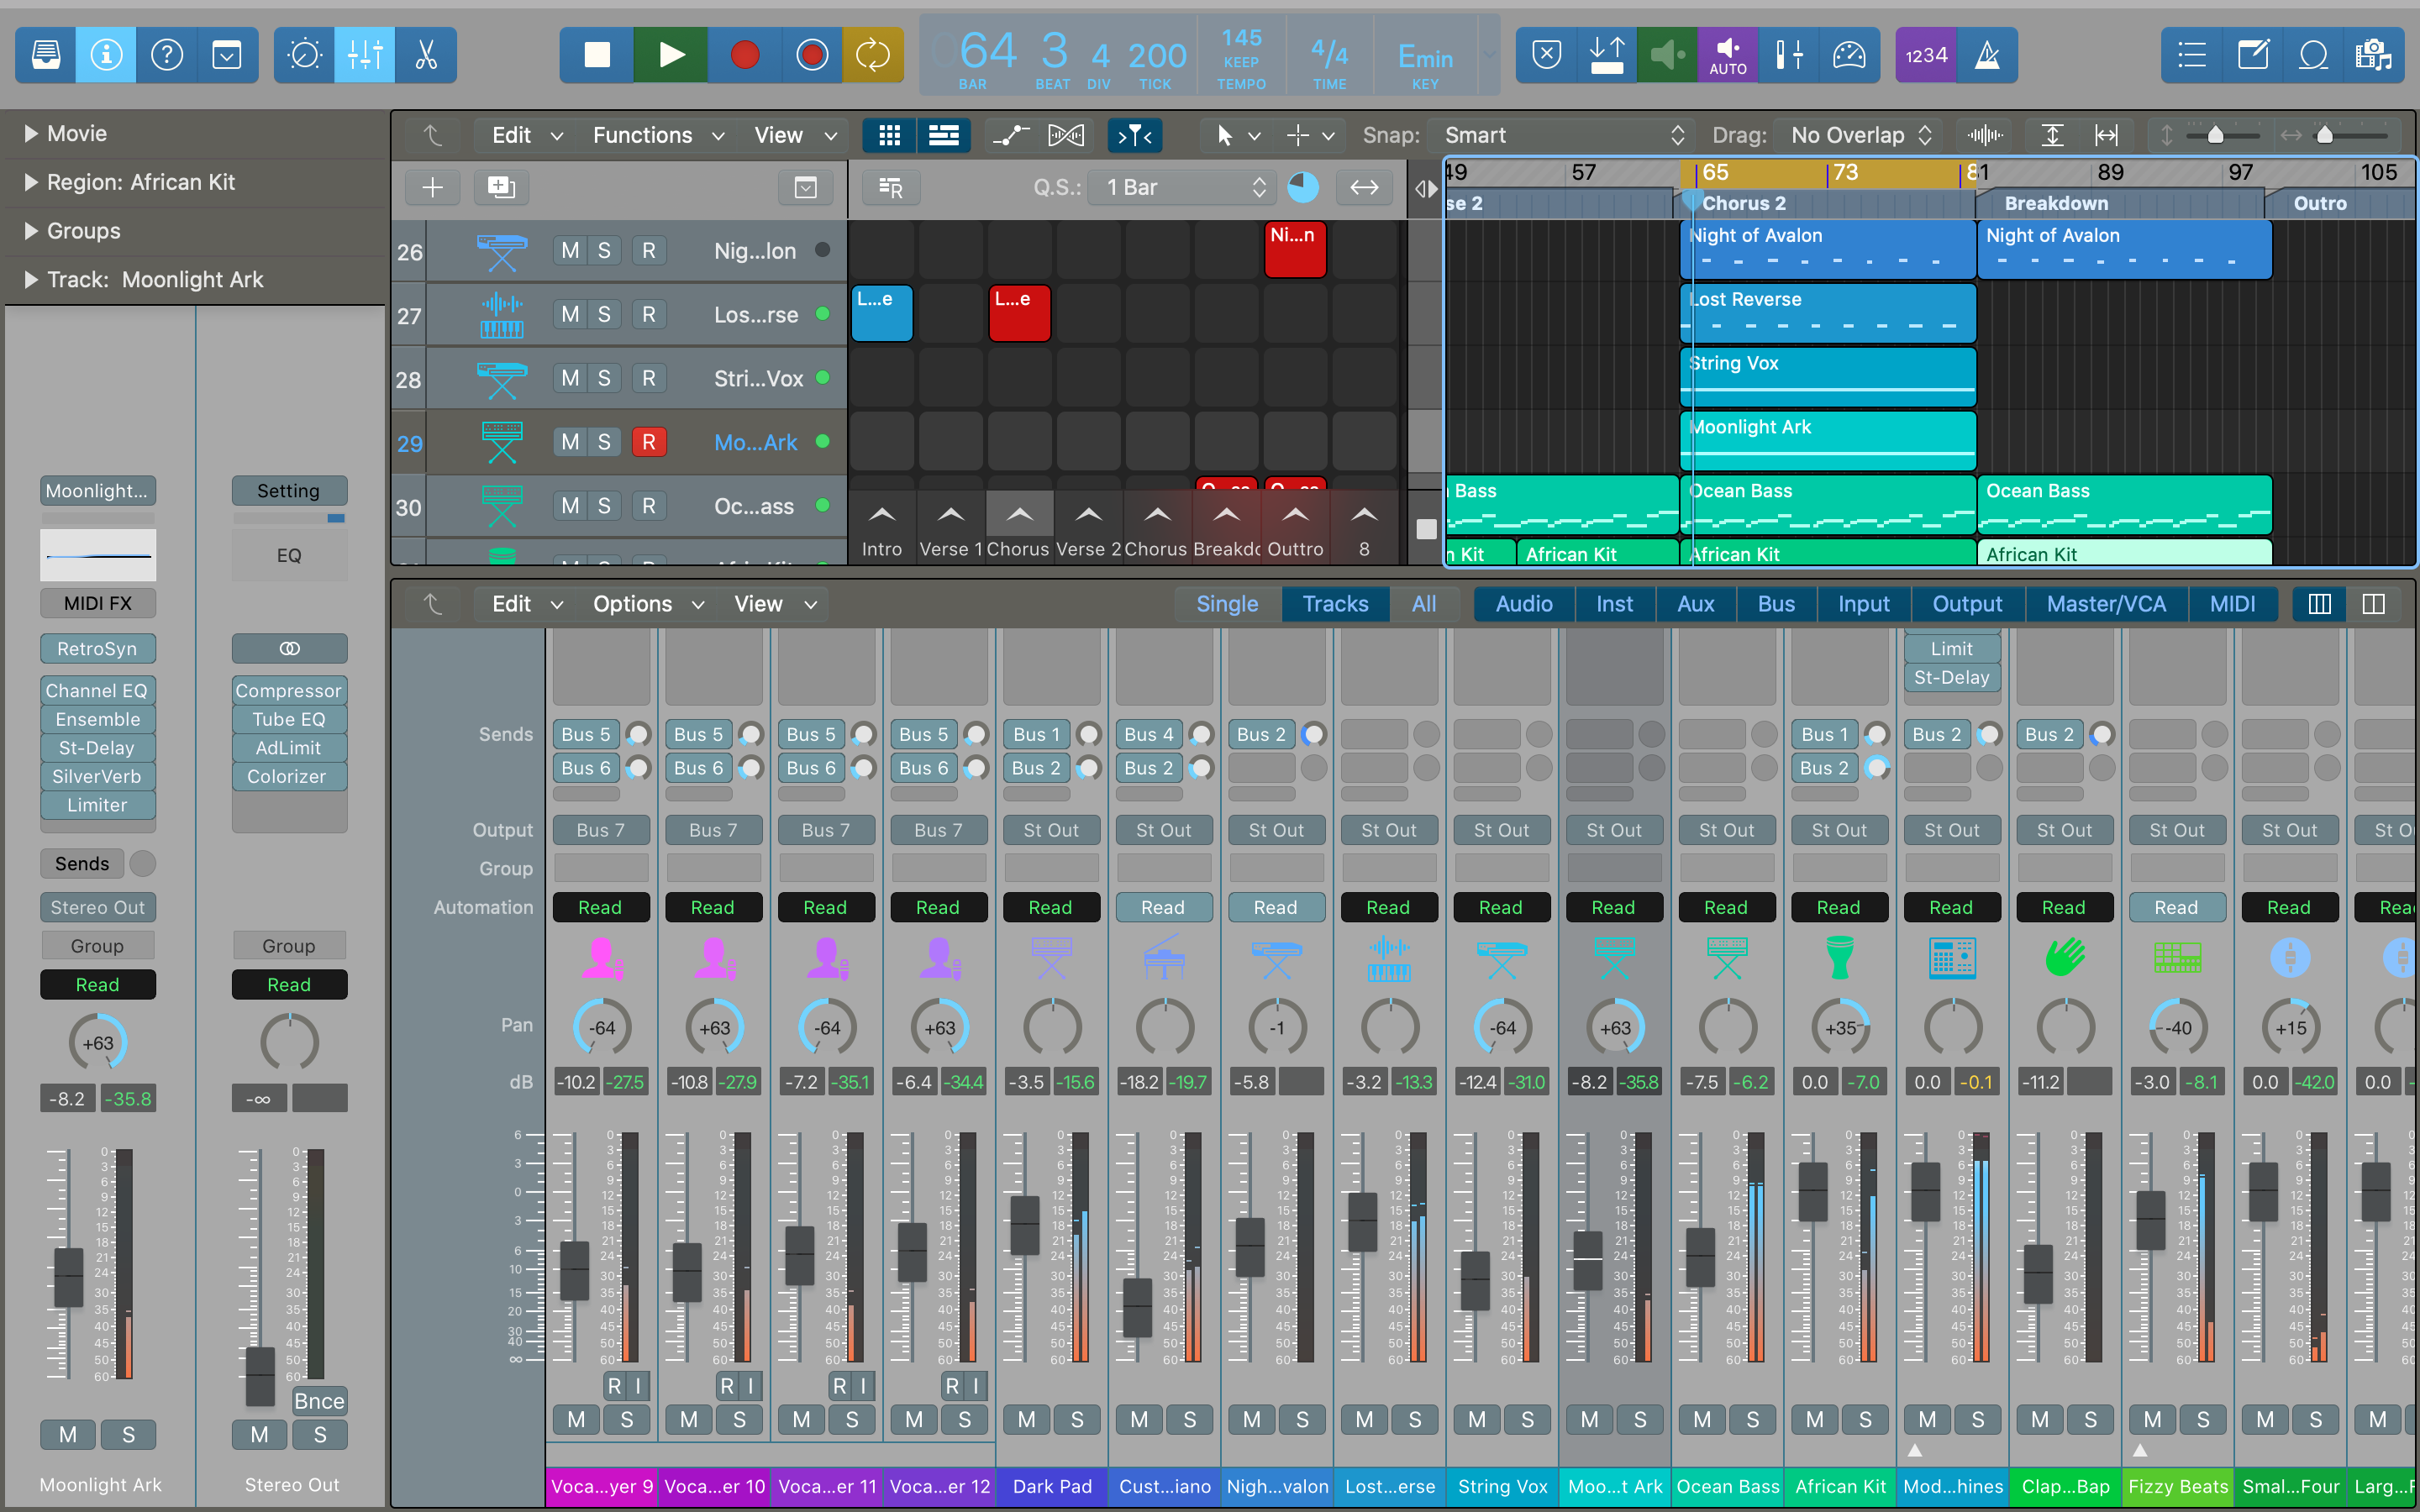Click the Loop Browser button

[2313, 55]
